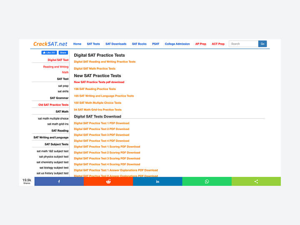Click the CrackSAT.net logo
This screenshot has width=300, height=225.
click(x=50, y=44)
